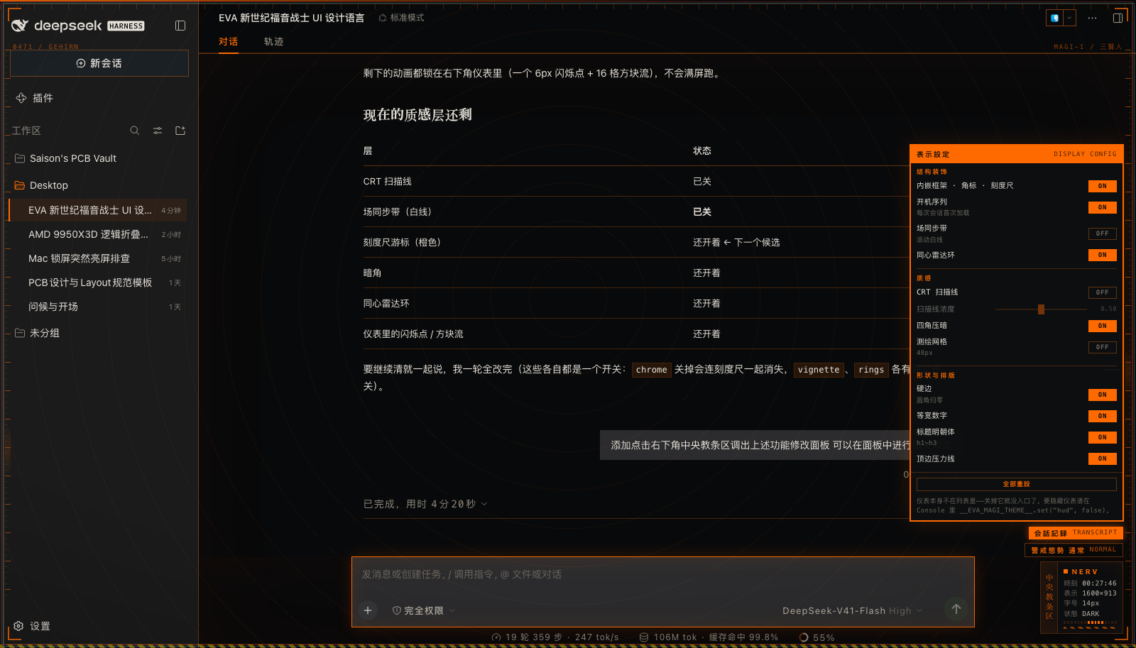Enable the CRT 扫描线 toggle

tap(1102, 292)
